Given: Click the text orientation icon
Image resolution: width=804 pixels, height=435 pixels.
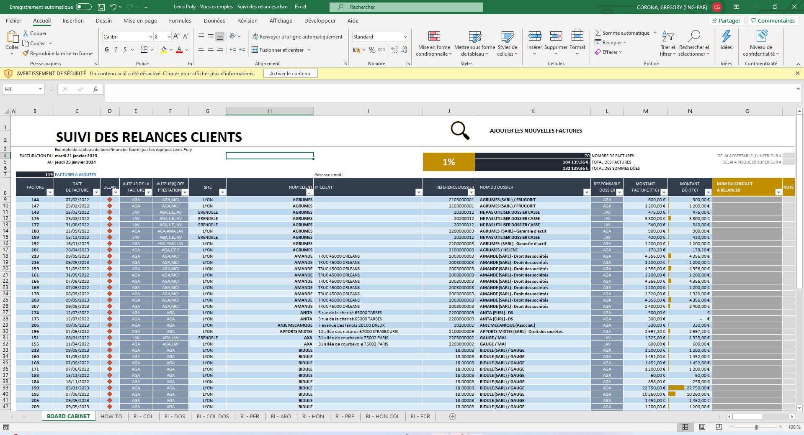Looking at the screenshot, I should [233, 36].
